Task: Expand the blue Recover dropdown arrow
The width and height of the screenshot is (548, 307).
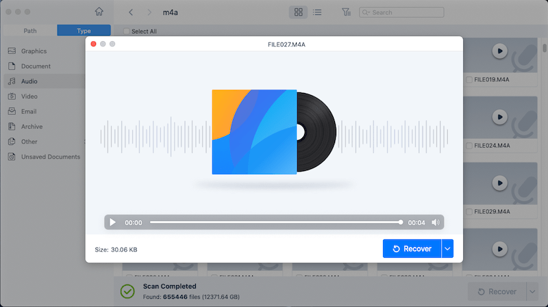Action: click(x=447, y=248)
